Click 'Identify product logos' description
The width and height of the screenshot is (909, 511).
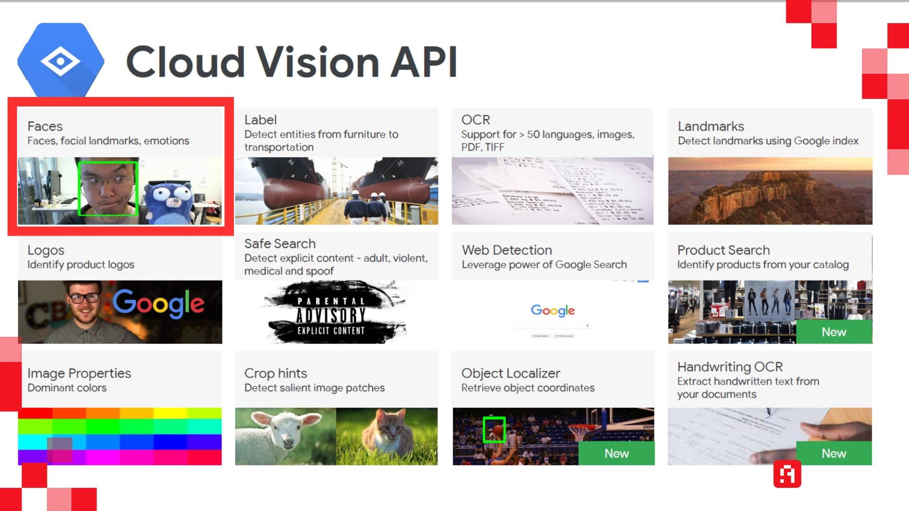81,265
